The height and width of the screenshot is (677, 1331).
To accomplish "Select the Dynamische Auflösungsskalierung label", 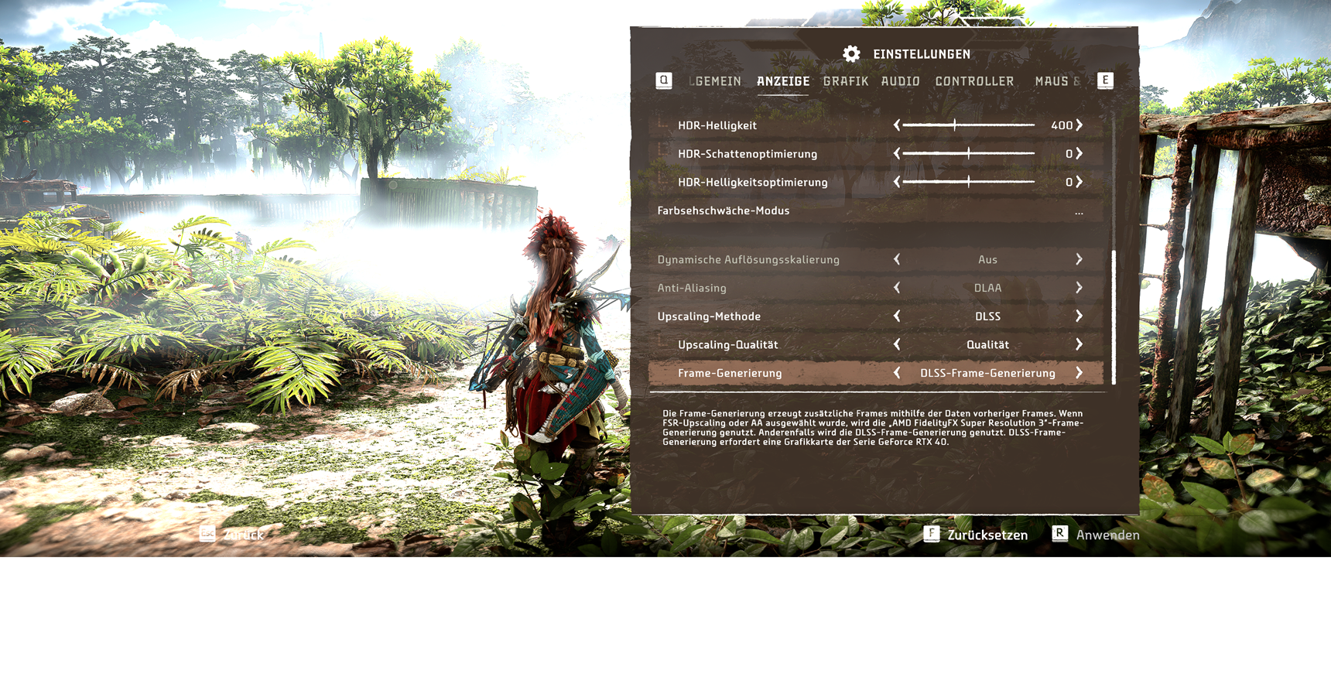I will click(748, 260).
